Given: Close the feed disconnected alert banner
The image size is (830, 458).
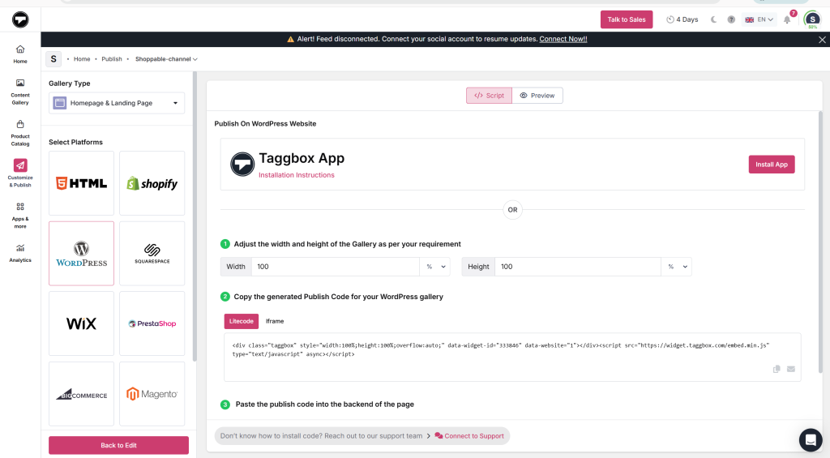Looking at the screenshot, I should pyautogui.click(x=822, y=39).
